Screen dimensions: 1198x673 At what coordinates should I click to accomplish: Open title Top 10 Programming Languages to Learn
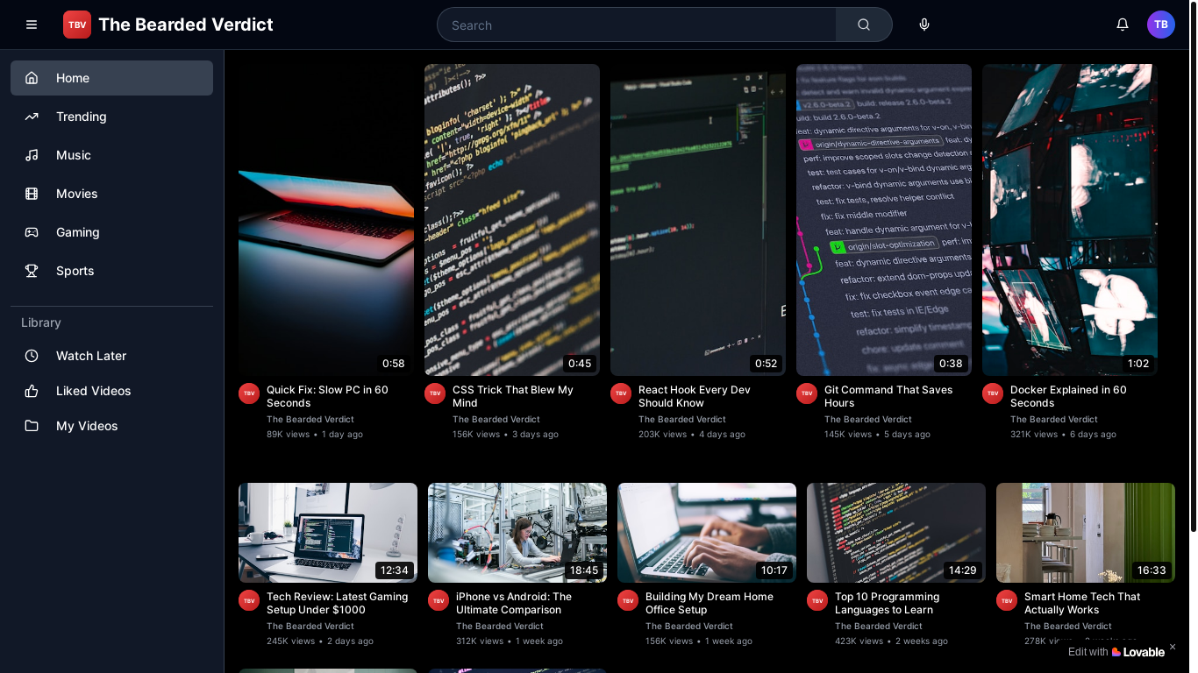[x=887, y=603]
